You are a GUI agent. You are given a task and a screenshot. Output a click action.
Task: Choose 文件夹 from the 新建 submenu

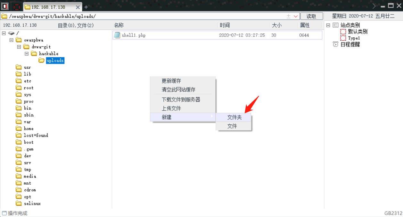[x=234, y=117]
